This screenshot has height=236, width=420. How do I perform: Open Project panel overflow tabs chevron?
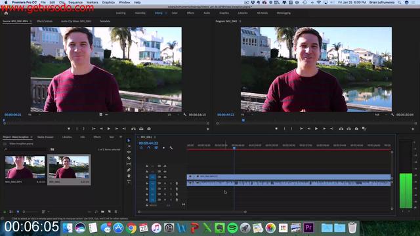[x=121, y=137]
